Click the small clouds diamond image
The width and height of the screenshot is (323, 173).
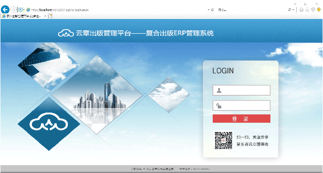[169, 95]
